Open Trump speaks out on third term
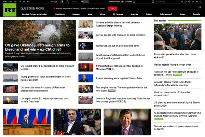 117,46
